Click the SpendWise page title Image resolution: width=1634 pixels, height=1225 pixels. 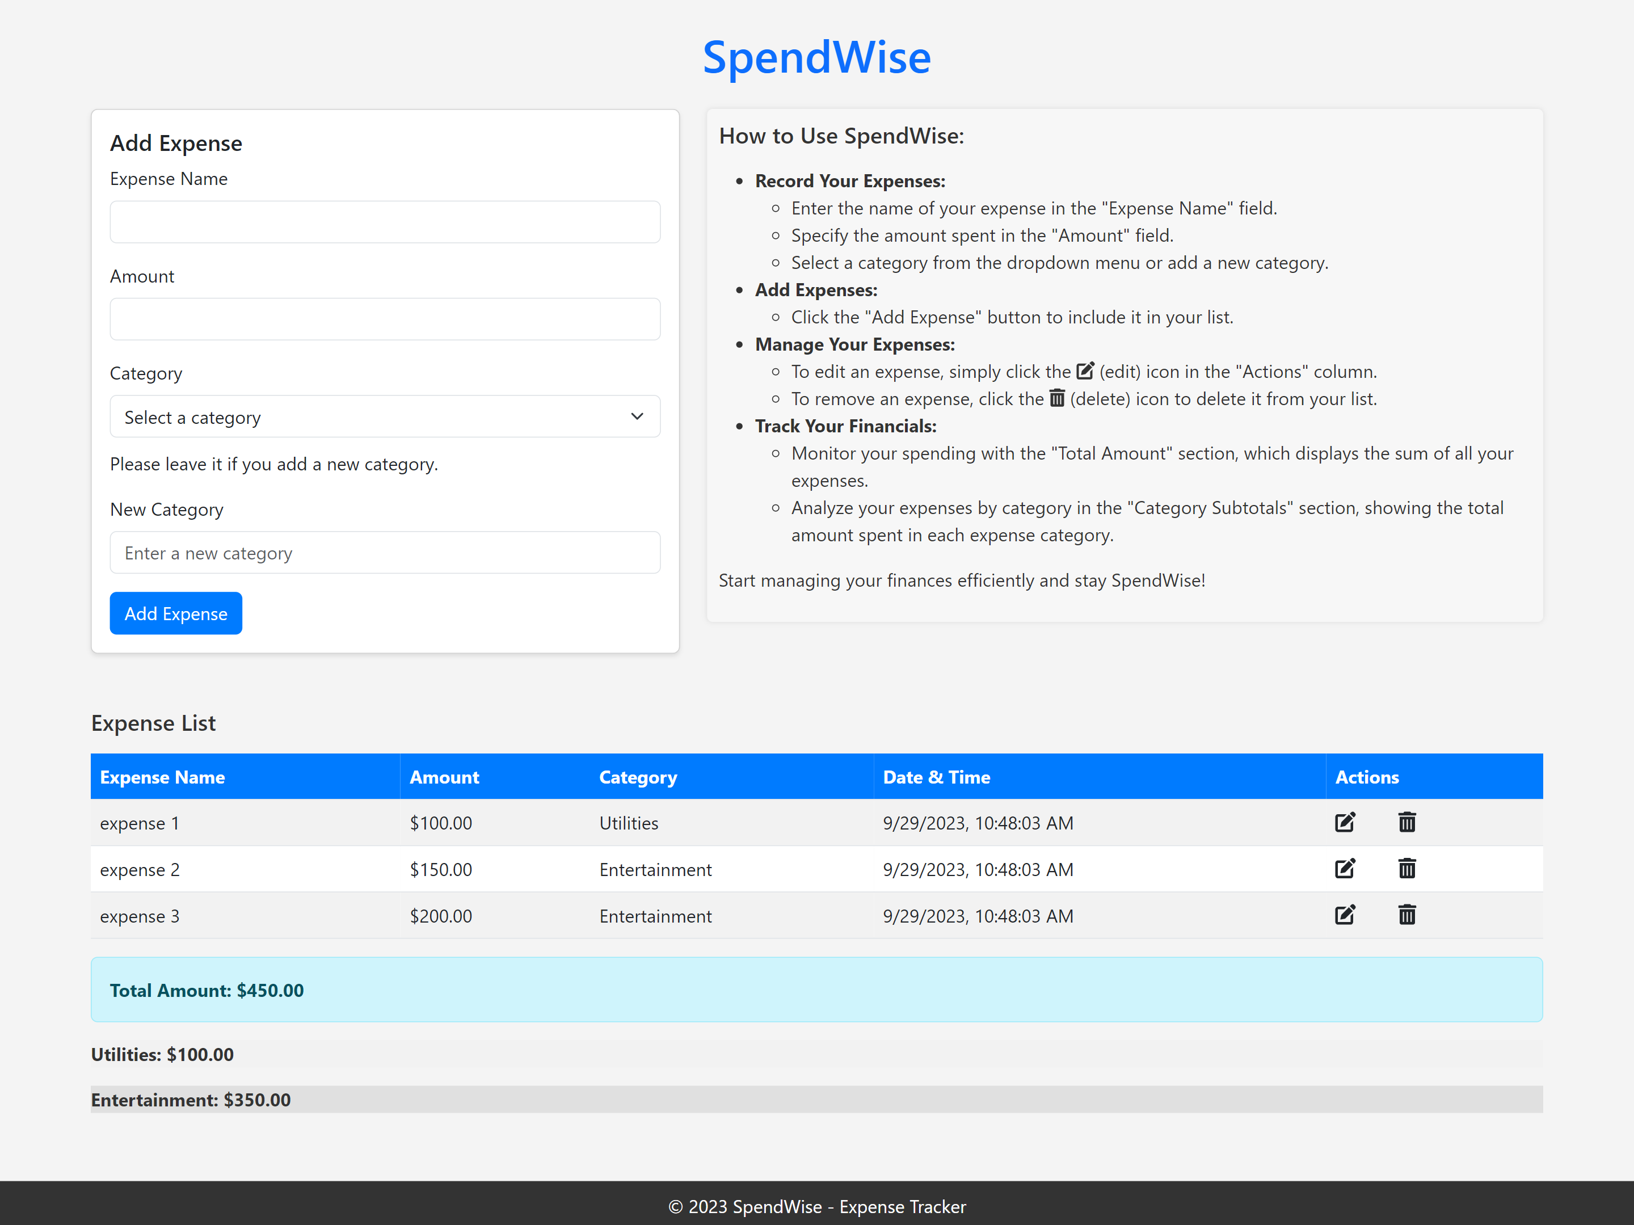[x=816, y=57]
